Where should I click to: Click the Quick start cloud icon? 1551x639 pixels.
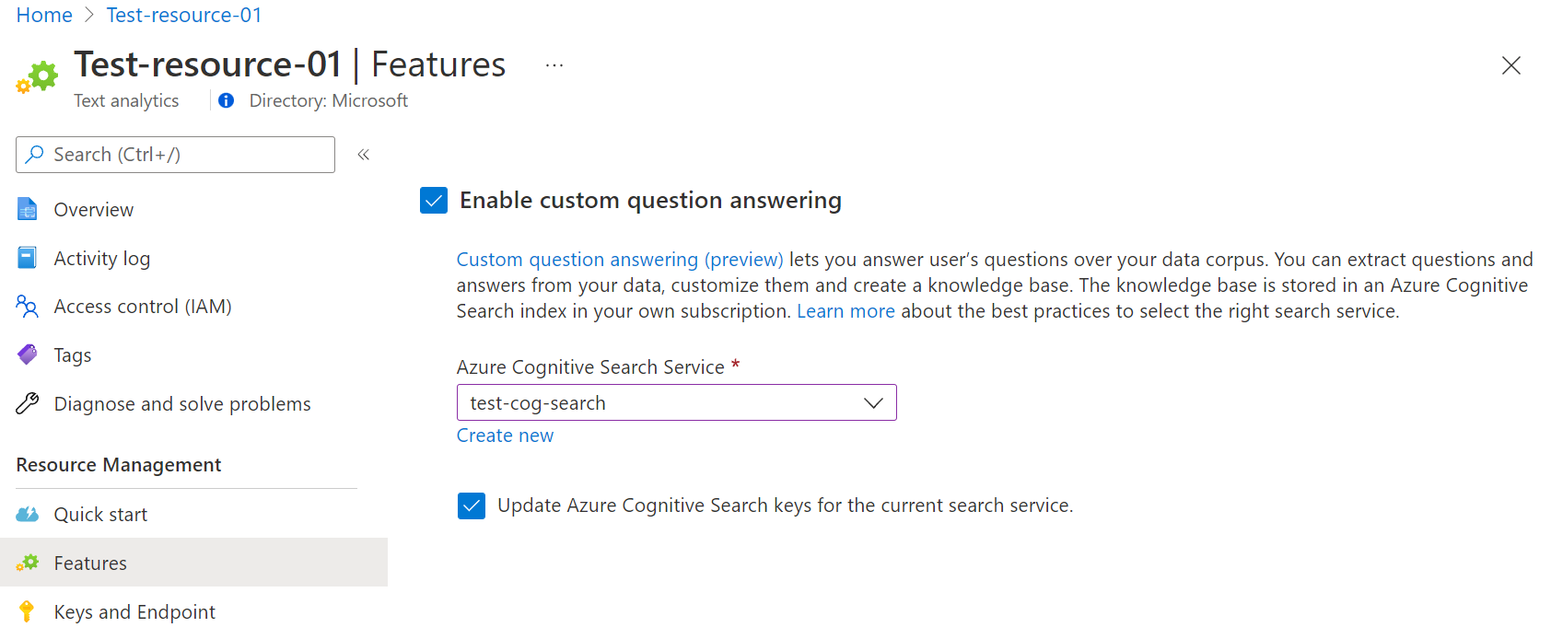coord(28,514)
